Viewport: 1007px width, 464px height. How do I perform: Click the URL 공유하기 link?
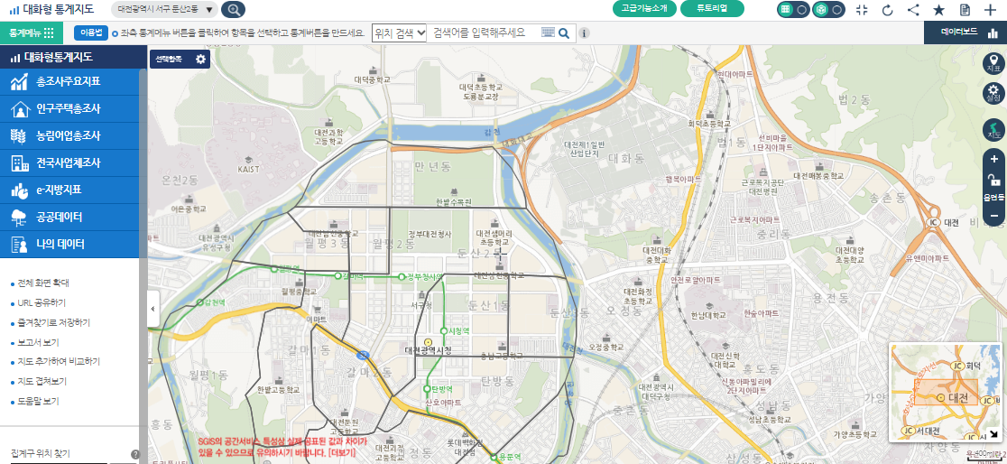coord(42,302)
